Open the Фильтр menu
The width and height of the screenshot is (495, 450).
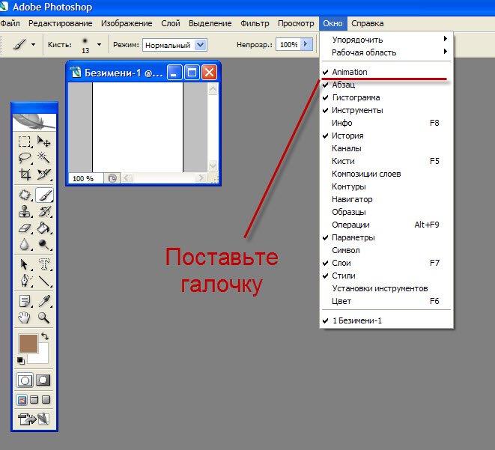tap(255, 23)
